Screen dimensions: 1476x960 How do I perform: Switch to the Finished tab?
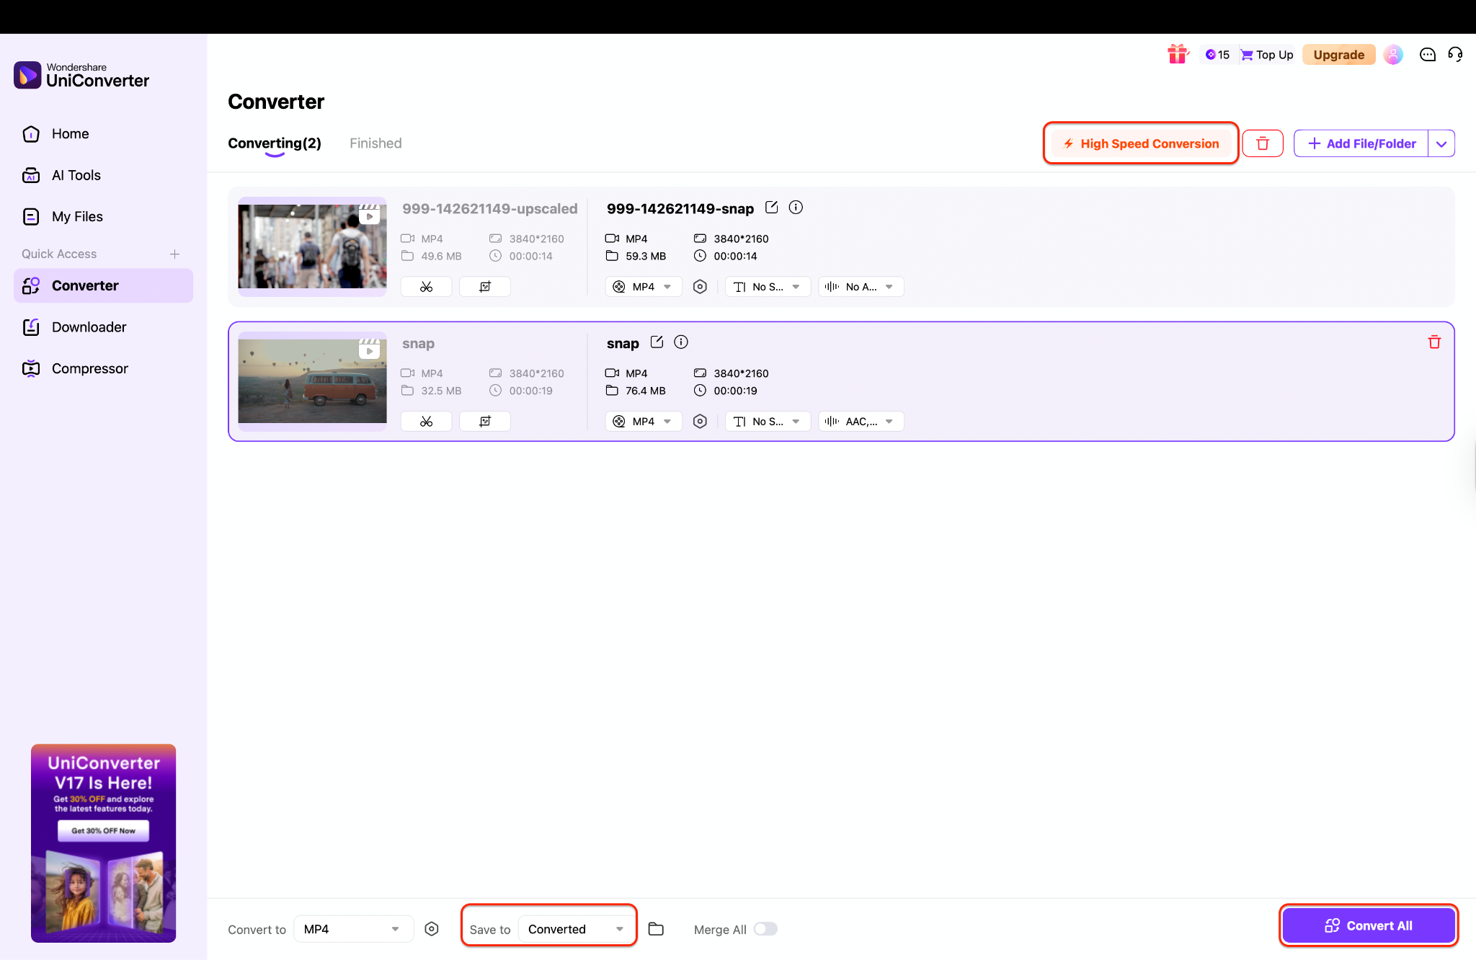point(375,143)
